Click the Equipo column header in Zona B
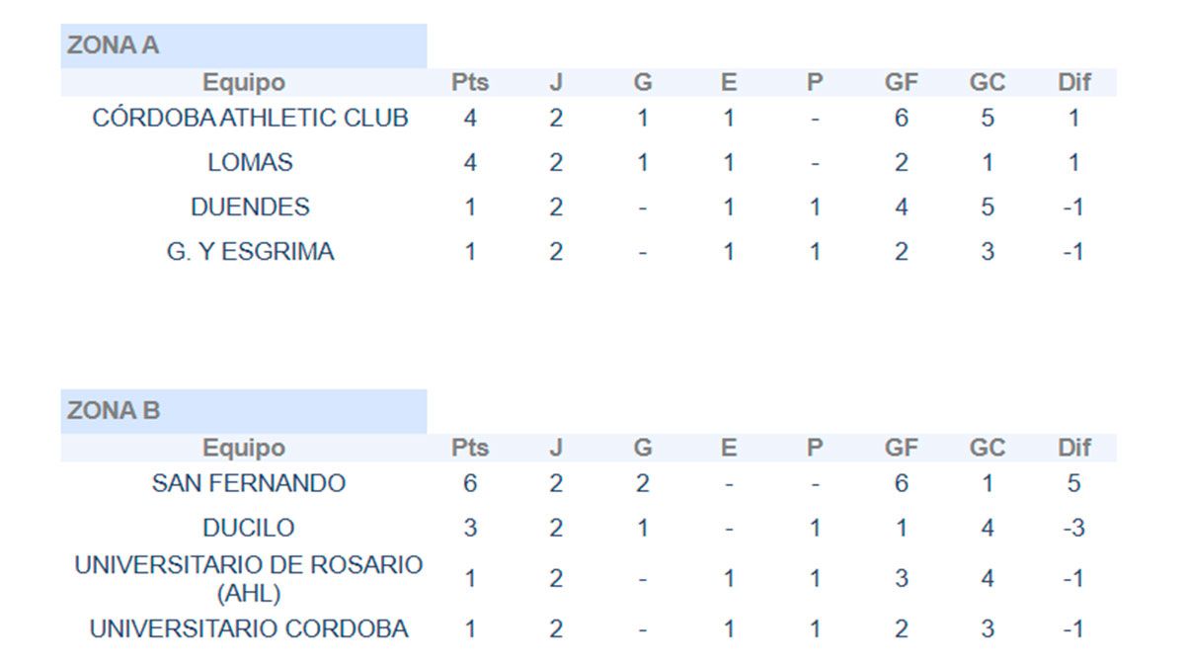1185x667 pixels. point(244,449)
